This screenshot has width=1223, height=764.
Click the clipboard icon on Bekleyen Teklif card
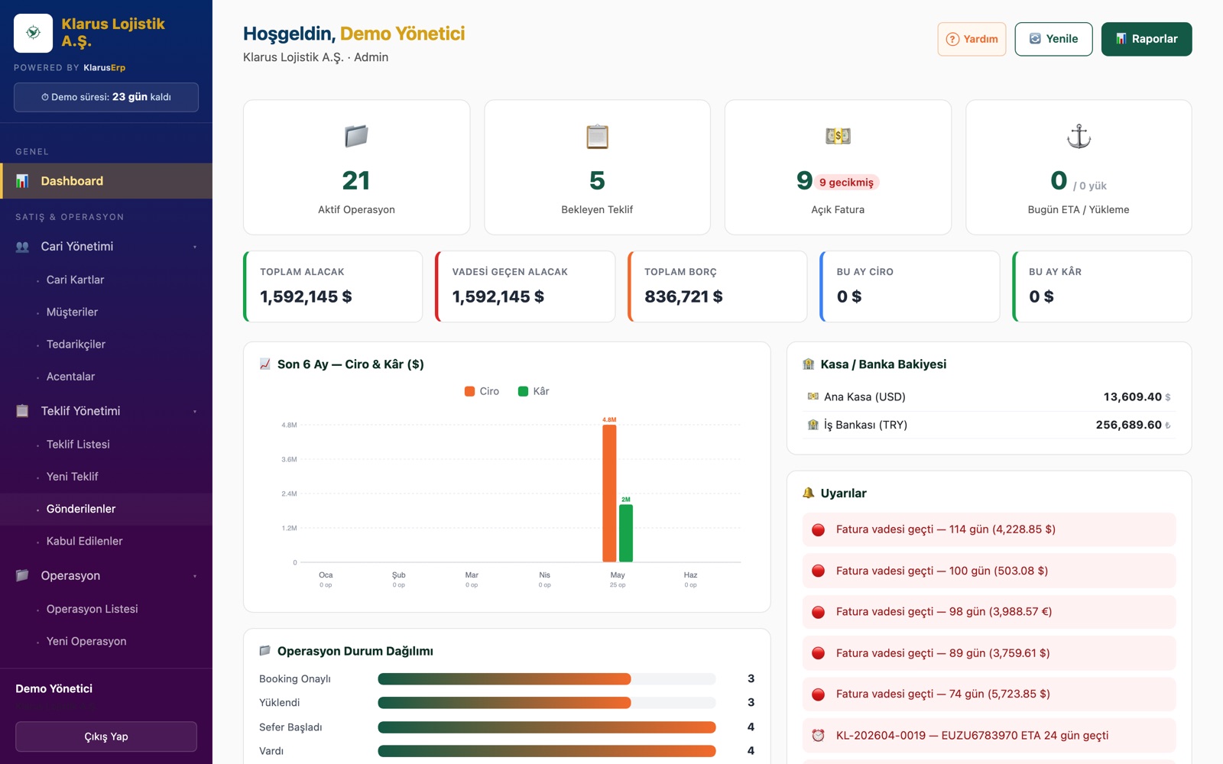coord(597,137)
